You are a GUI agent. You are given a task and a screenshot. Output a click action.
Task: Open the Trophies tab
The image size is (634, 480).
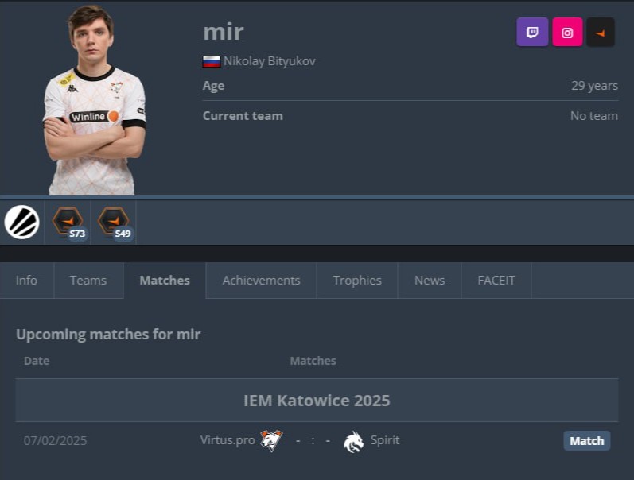coord(357,280)
